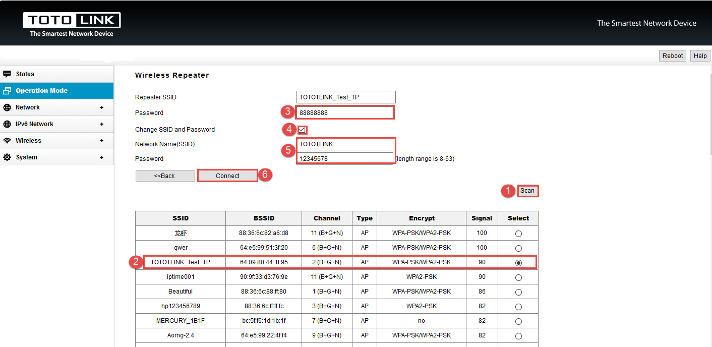Click the Wireless Repeater heading
Viewport: 712px width, 347px height.
pos(172,75)
